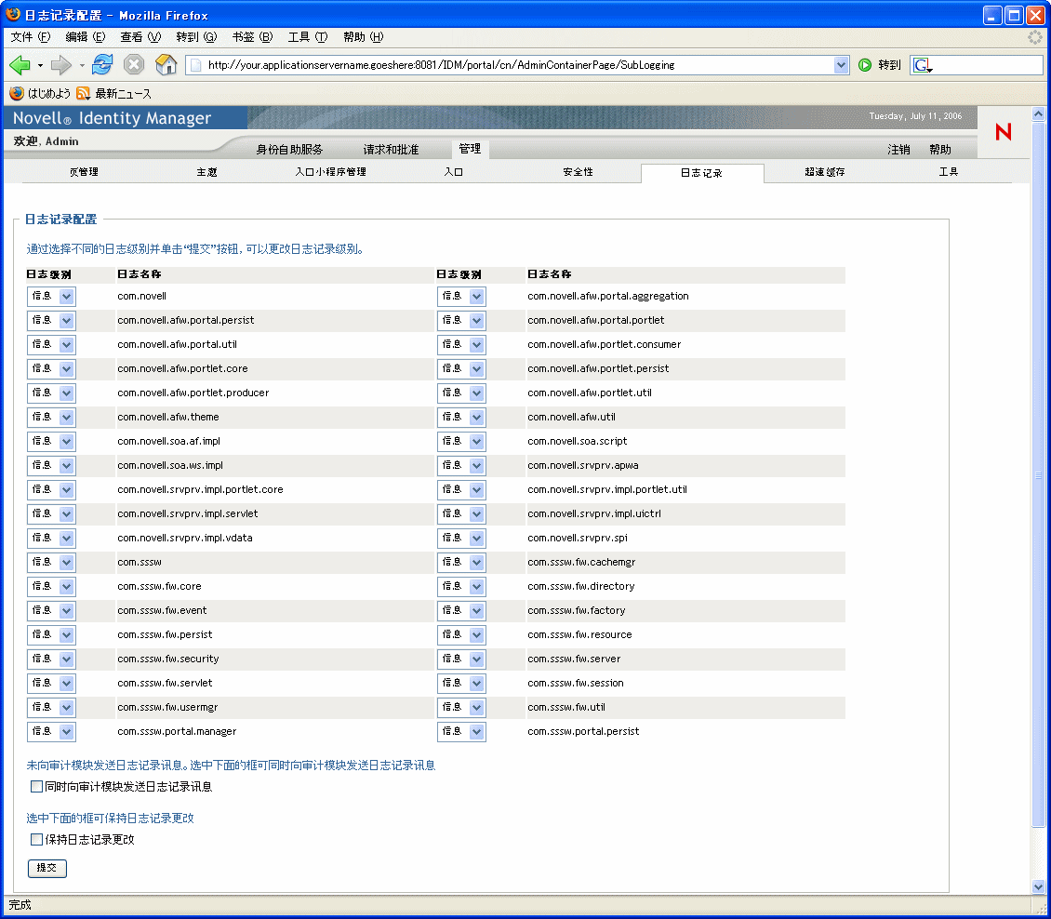The height and width of the screenshot is (919, 1051).
Task: Click com.sssw.fw.directory log name
Action: click(581, 587)
